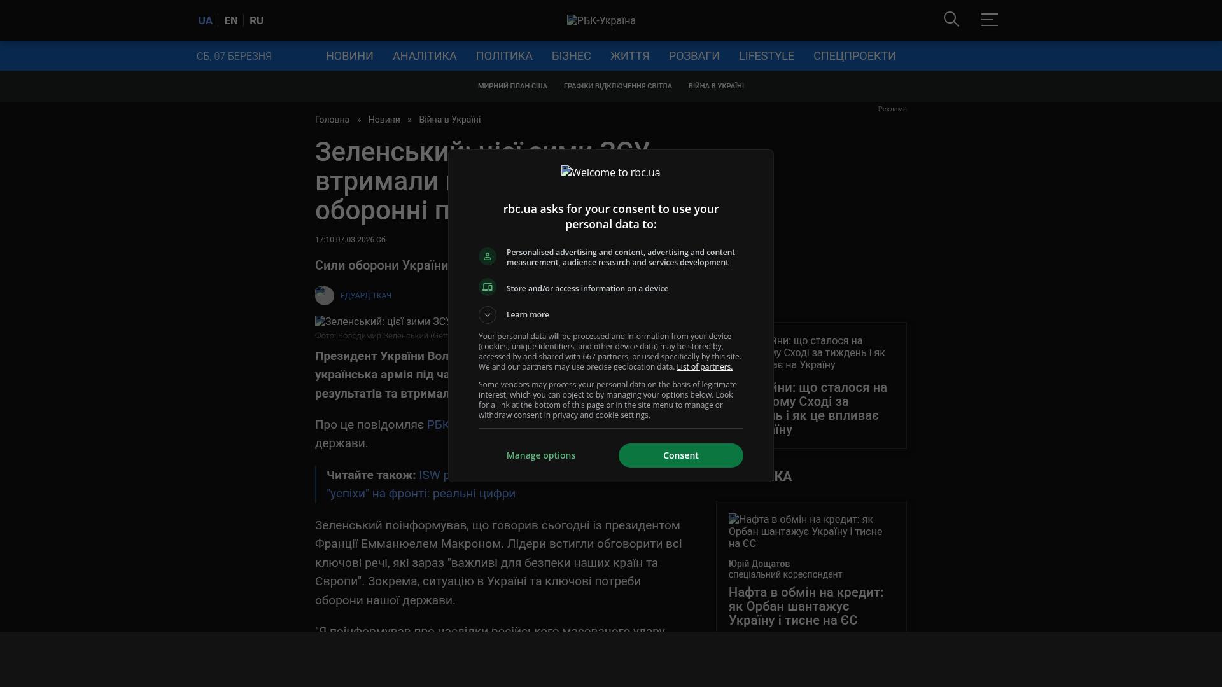
Task: Expand the Learn more chevron
Action: tap(488, 315)
